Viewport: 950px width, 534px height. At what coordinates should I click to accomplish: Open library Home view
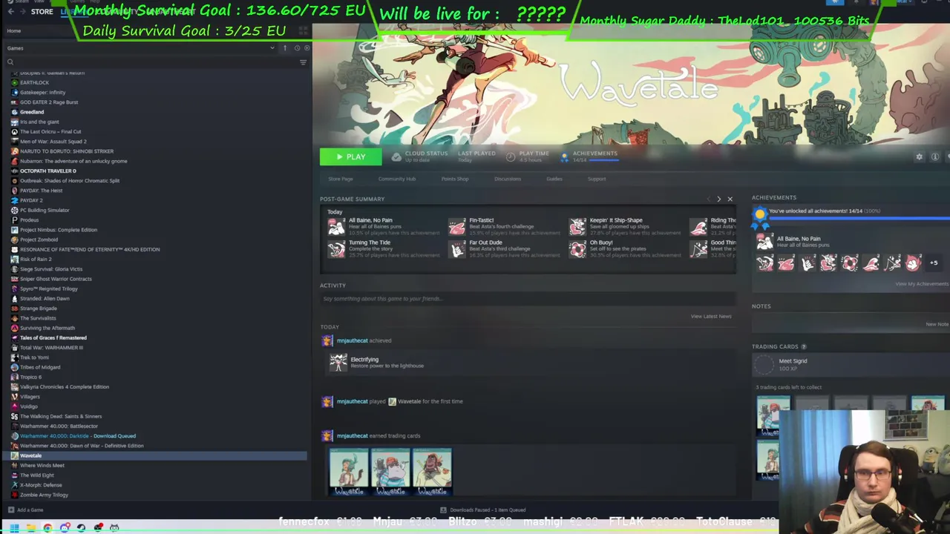tap(14, 31)
